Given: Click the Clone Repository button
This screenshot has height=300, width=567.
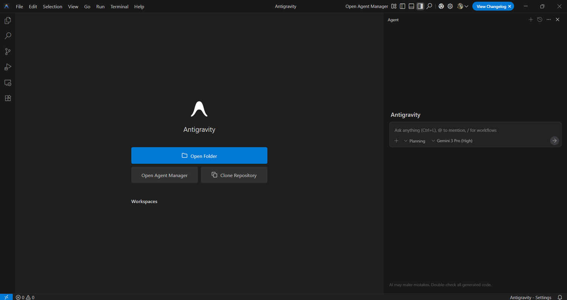Looking at the screenshot, I should [234, 175].
